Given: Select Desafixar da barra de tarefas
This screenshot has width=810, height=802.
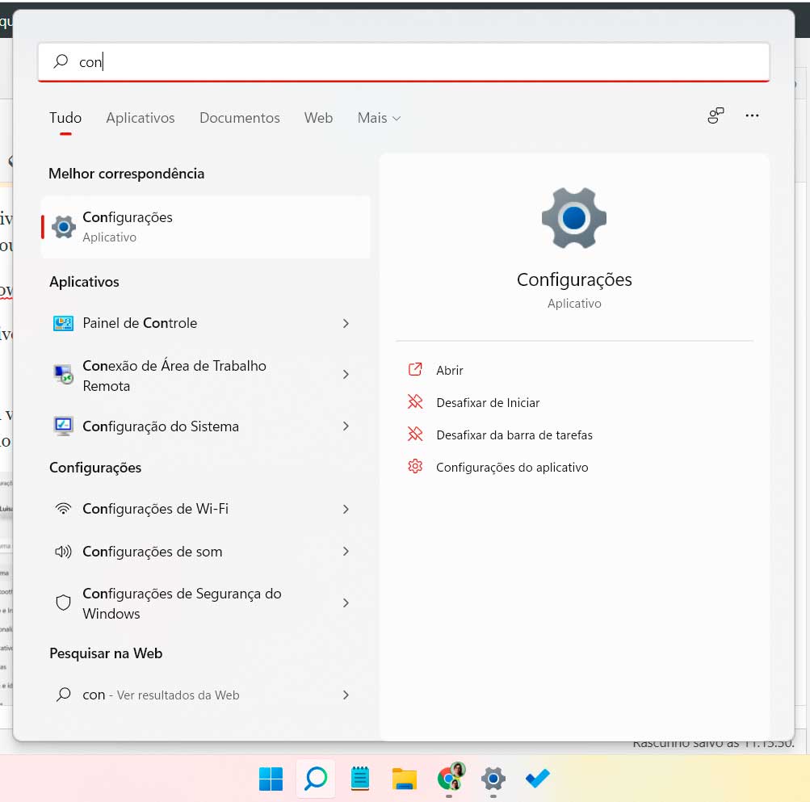Looking at the screenshot, I should coord(514,435).
